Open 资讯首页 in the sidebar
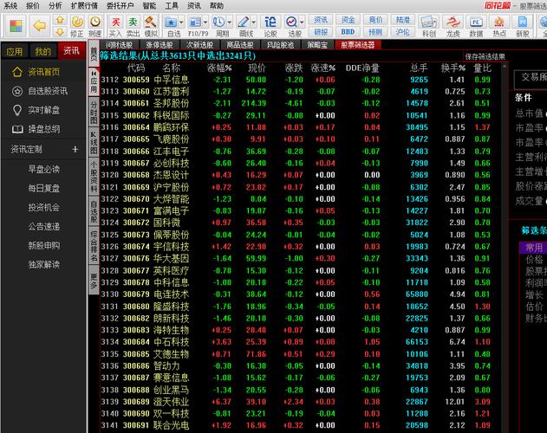The height and width of the screenshot is (433, 547). [x=43, y=72]
